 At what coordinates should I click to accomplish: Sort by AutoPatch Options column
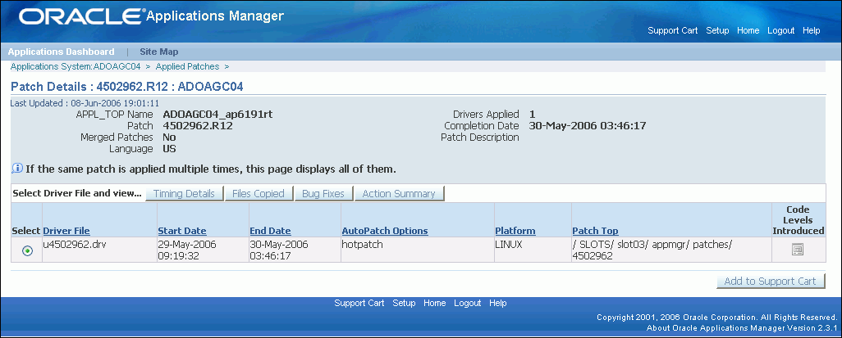tap(385, 231)
